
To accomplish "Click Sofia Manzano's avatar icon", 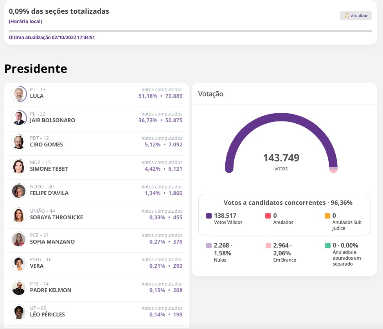I will [x=18, y=239].
